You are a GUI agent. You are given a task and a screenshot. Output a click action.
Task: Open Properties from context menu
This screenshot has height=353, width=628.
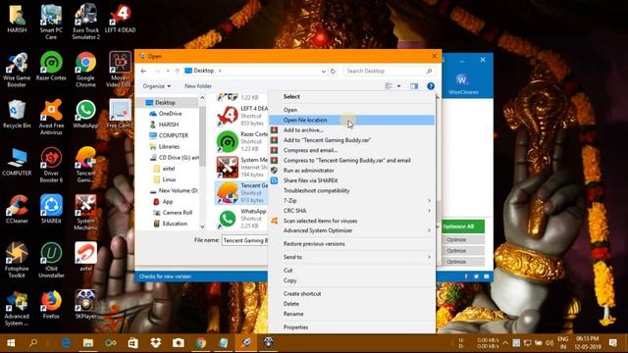351,327
